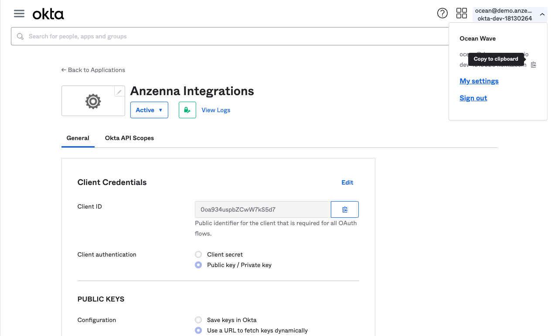Image resolution: width=558 pixels, height=336 pixels.
Task: Open the hamburger navigation menu
Action: pos(19,14)
